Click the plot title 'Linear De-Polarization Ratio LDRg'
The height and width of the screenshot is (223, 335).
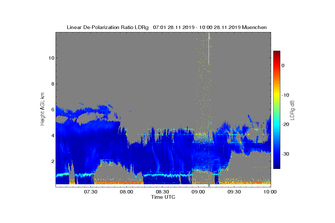[108, 27]
